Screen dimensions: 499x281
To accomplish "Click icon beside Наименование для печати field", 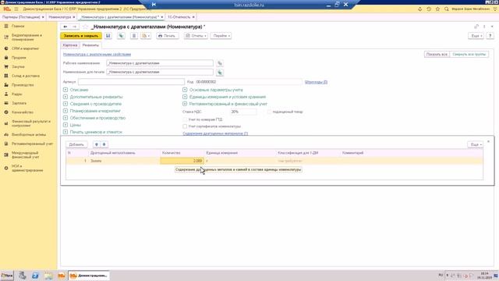I will [x=220, y=73].
